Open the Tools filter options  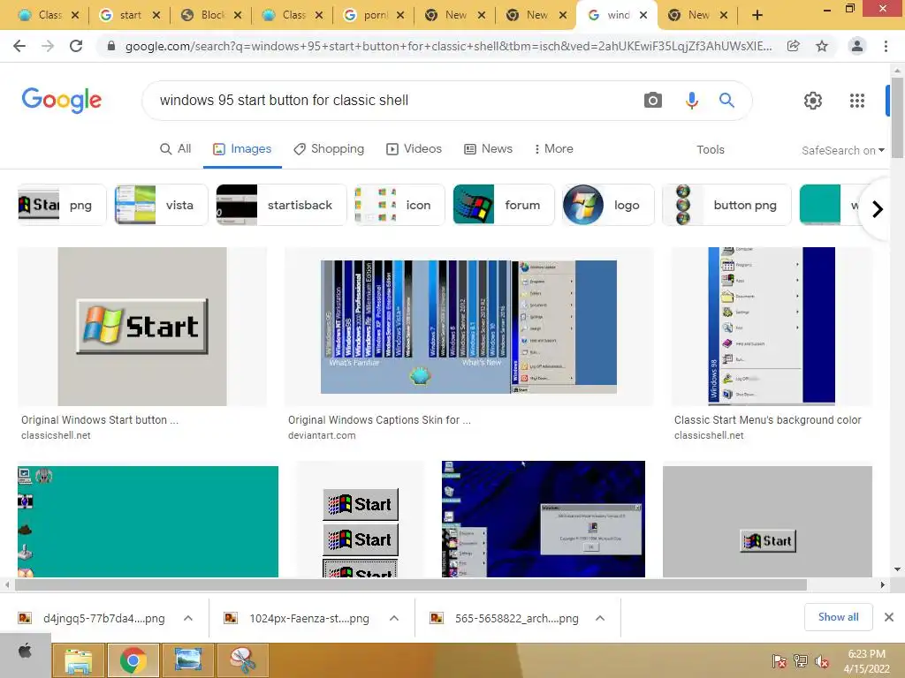pos(710,150)
